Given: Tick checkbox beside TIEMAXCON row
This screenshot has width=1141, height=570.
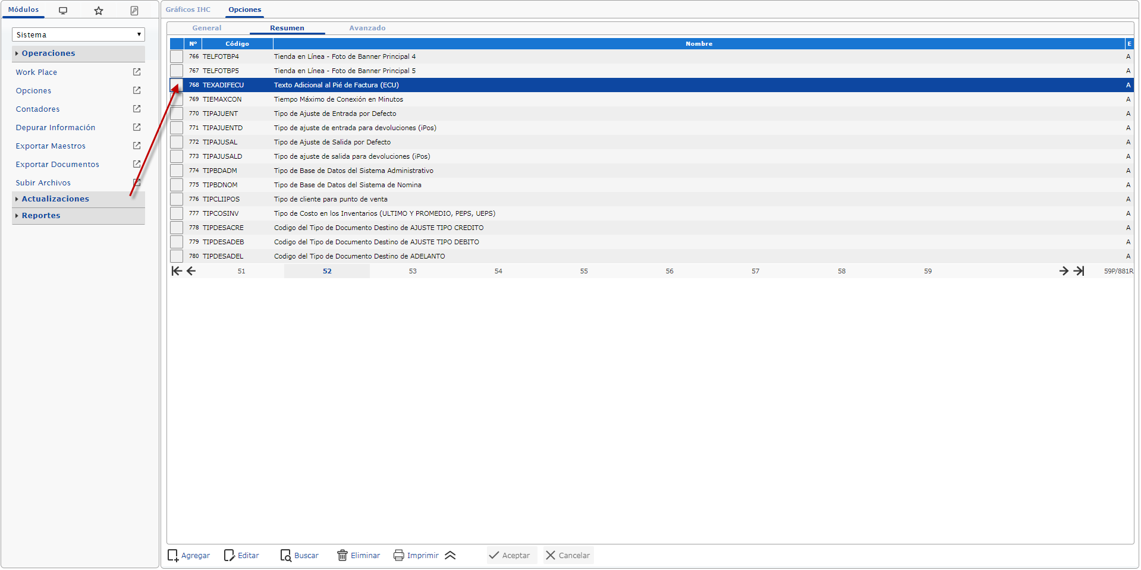Looking at the screenshot, I should 177,99.
